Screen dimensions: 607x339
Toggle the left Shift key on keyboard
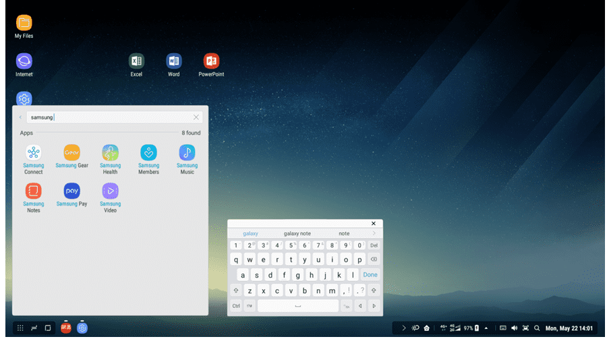coord(236,290)
